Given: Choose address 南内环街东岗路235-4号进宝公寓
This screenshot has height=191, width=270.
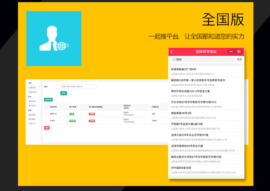Looking at the screenshot, I should (x=206, y=93).
